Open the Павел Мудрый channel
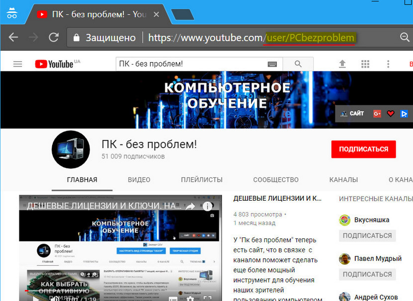Image resolution: width=413 pixels, height=301 pixels. [378, 259]
